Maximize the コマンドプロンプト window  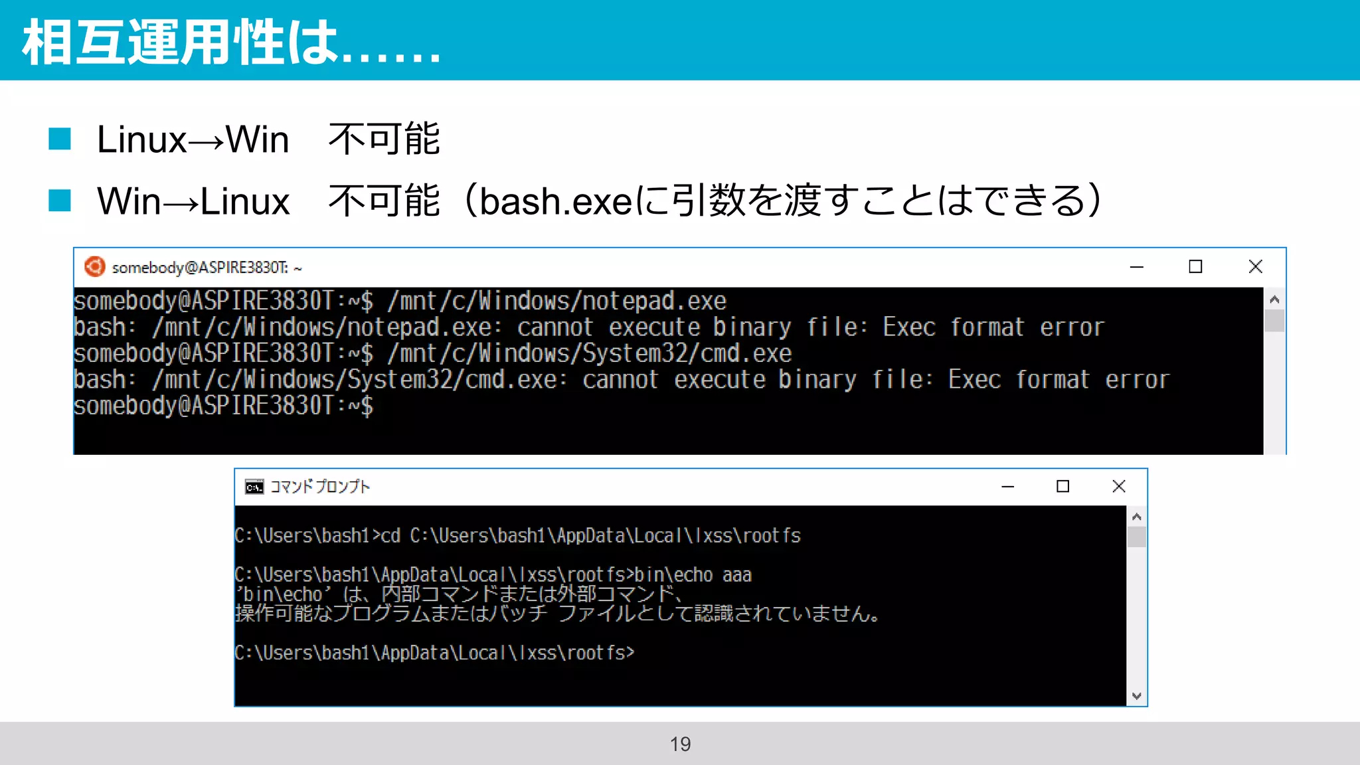[1062, 487]
